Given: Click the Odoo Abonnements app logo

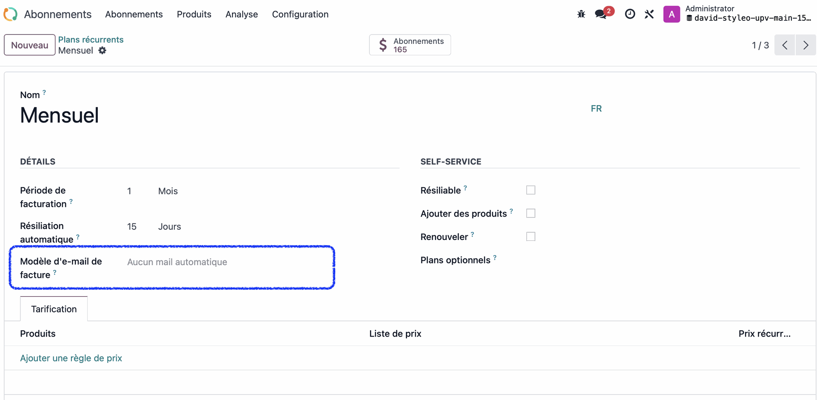Looking at the screenshot, I should [x=11, y=14].
